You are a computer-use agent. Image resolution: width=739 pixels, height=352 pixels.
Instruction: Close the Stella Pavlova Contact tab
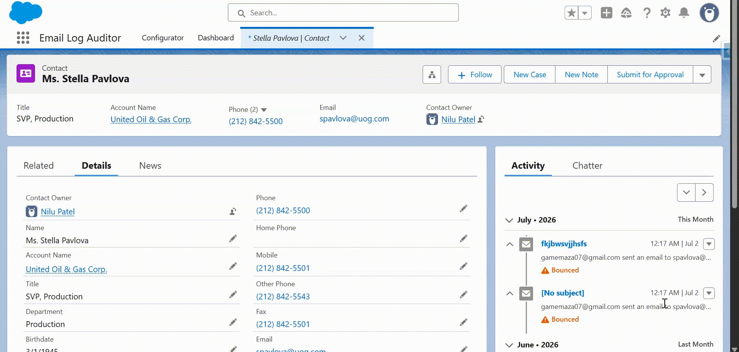click(361, 38)
